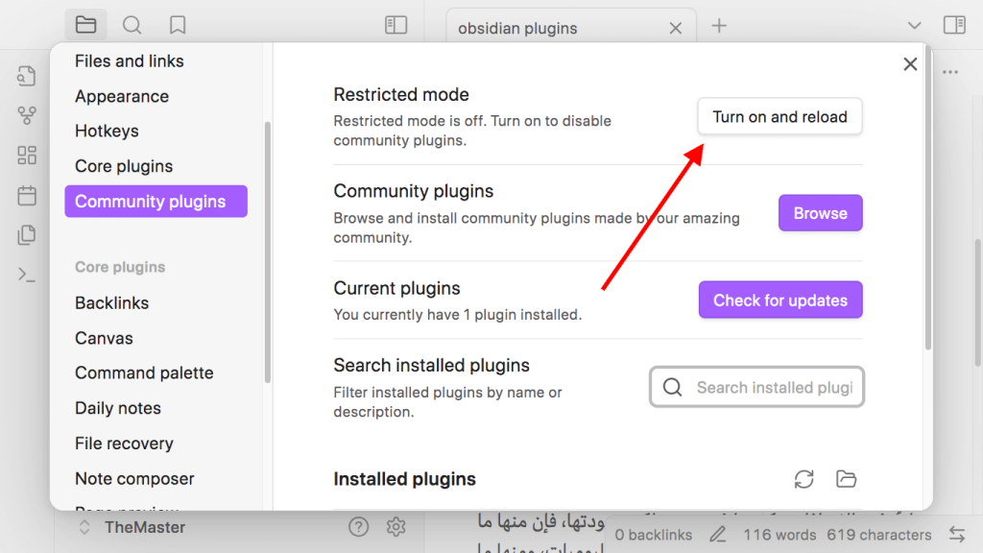Select Hotkeys settings section

(107, 131)
